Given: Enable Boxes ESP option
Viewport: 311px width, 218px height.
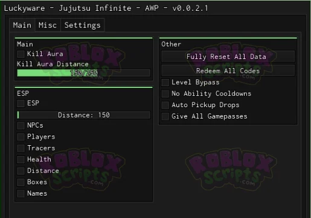Looking at the screenshot, I should click(x=21, y=182).
